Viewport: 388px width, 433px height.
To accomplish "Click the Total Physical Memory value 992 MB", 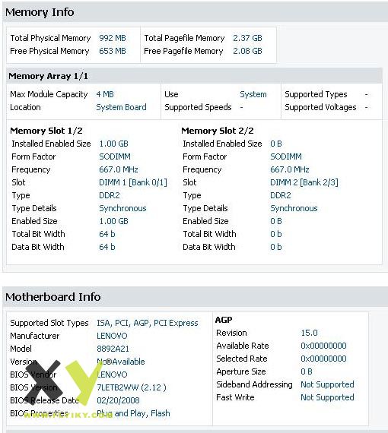I will pos(113,38).
